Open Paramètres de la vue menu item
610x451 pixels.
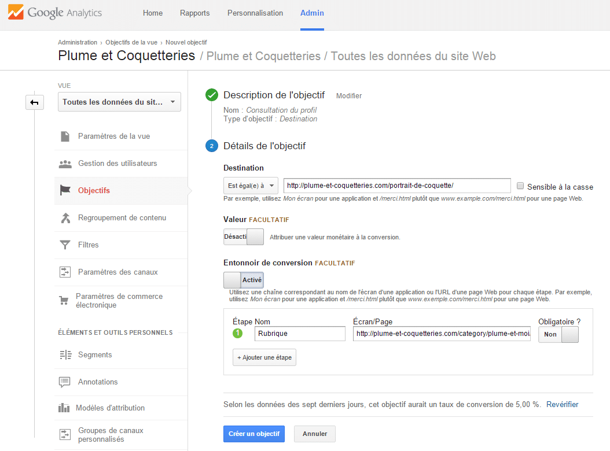coord(121,136)
